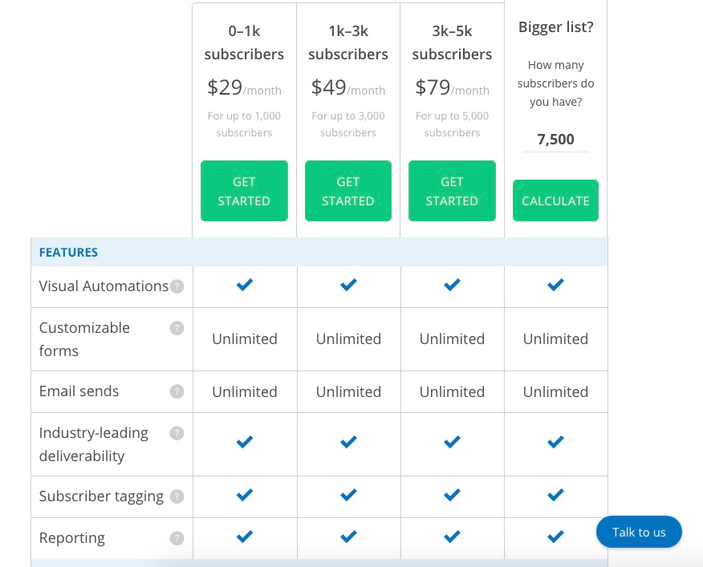Click the 3k–5k subscribers plan heading
The height and width of the screenshot is (567, 703).
click(x=452, y=43)
